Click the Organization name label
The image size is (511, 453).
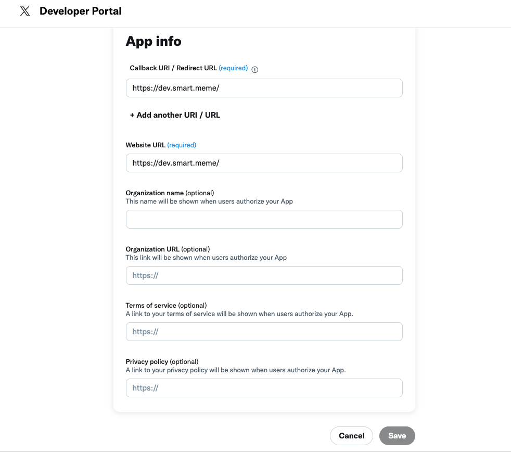[155, 193]
